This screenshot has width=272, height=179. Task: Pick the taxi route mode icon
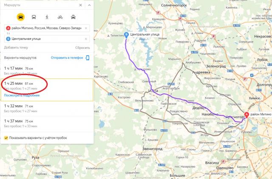click(73, 17)
